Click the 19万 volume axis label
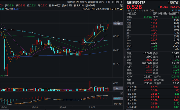 (x=118, y=88)
